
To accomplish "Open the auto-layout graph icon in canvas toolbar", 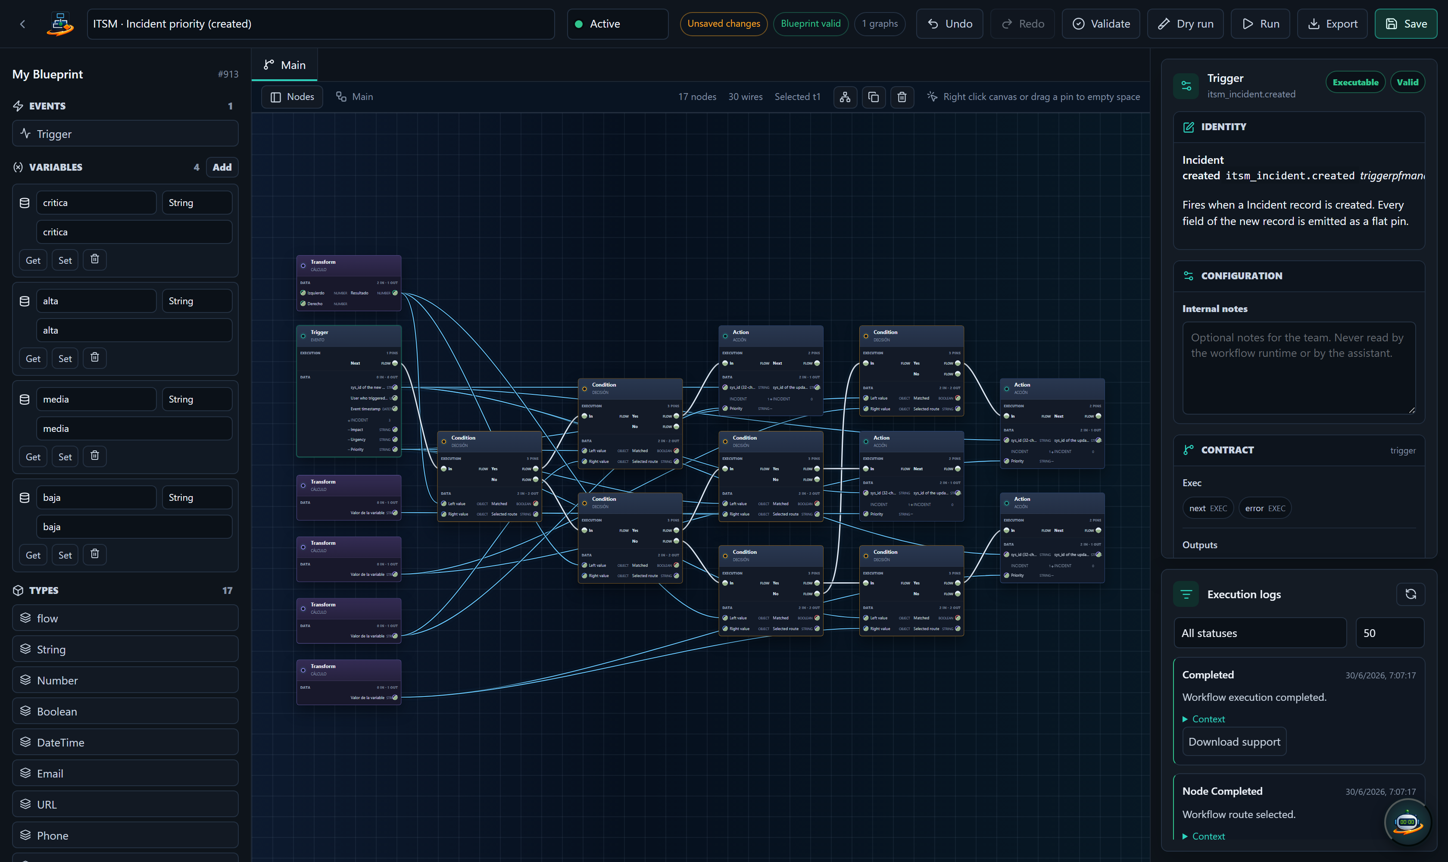I will 845,97.
